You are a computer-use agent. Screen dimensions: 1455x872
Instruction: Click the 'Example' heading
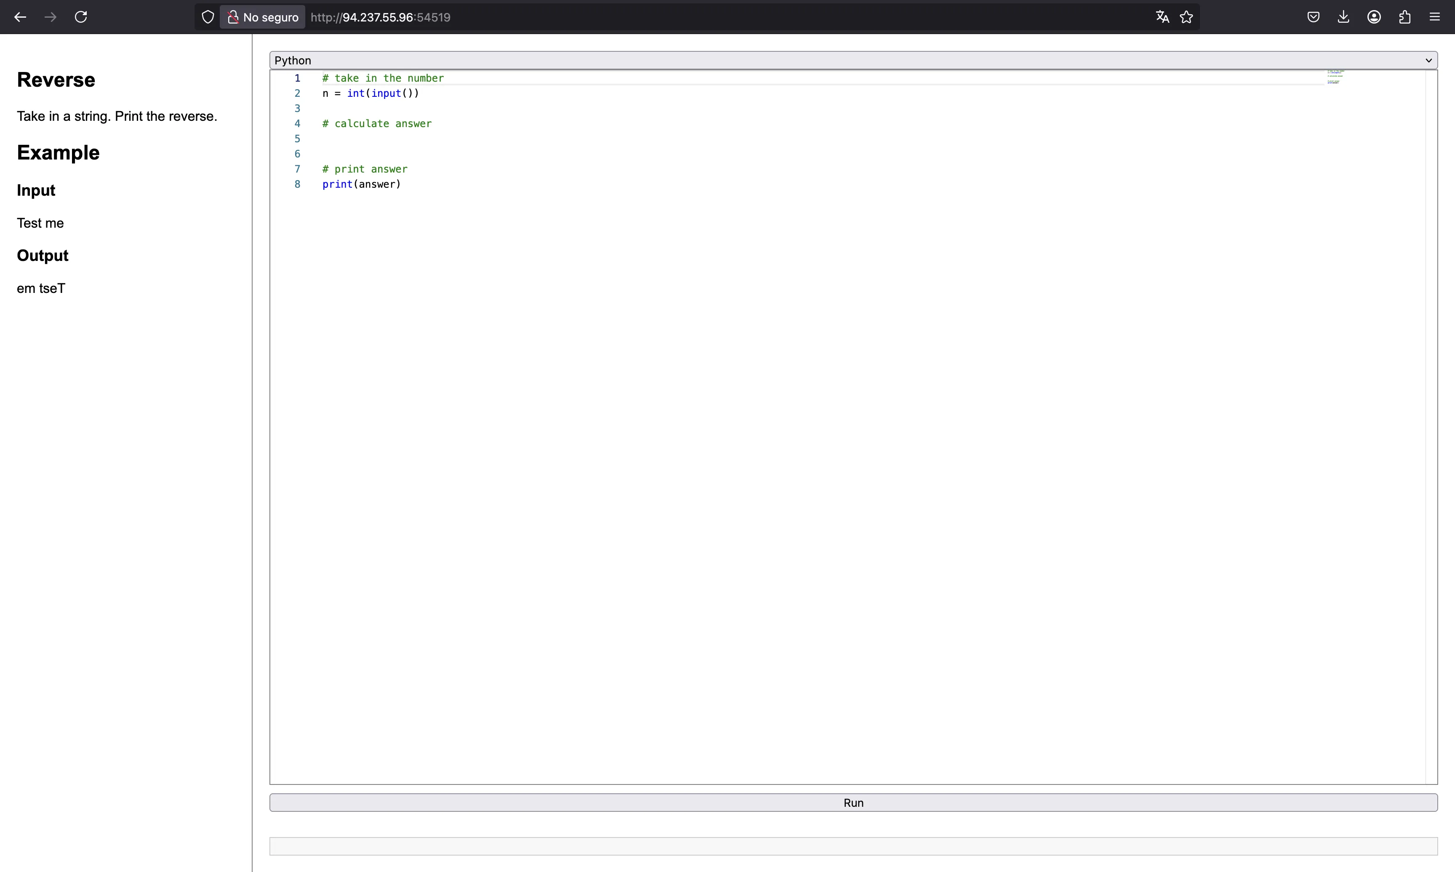point(58,153)
